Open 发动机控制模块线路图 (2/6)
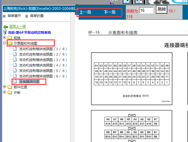 (43, 54)
